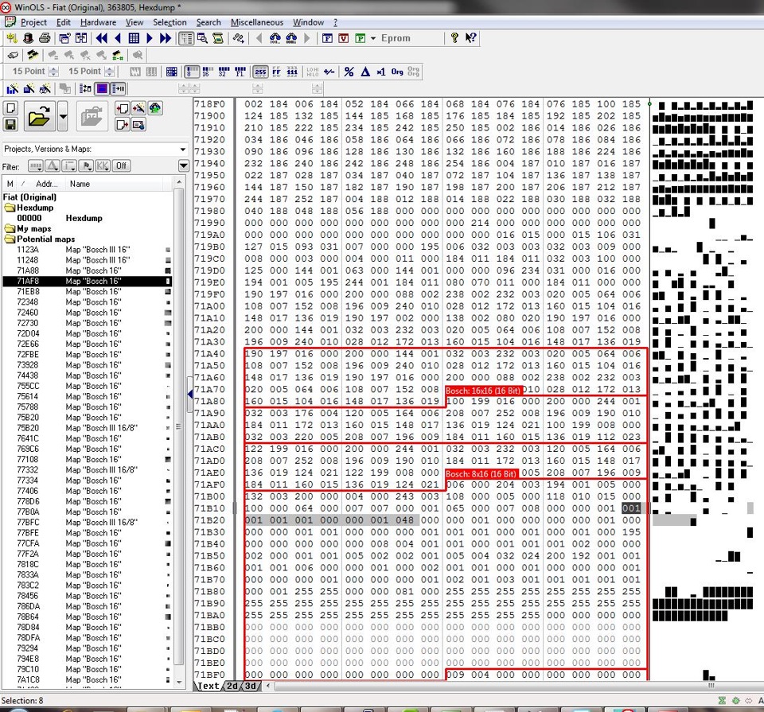This screenshot has height=712, width=764.
Task: Click the first binoculars find icon
Action: tap(275, 38)
